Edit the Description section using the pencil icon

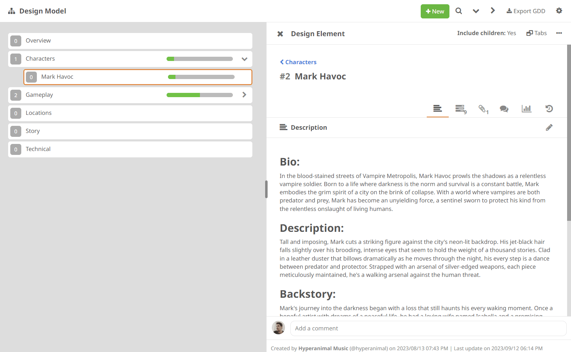coord(549,127)
